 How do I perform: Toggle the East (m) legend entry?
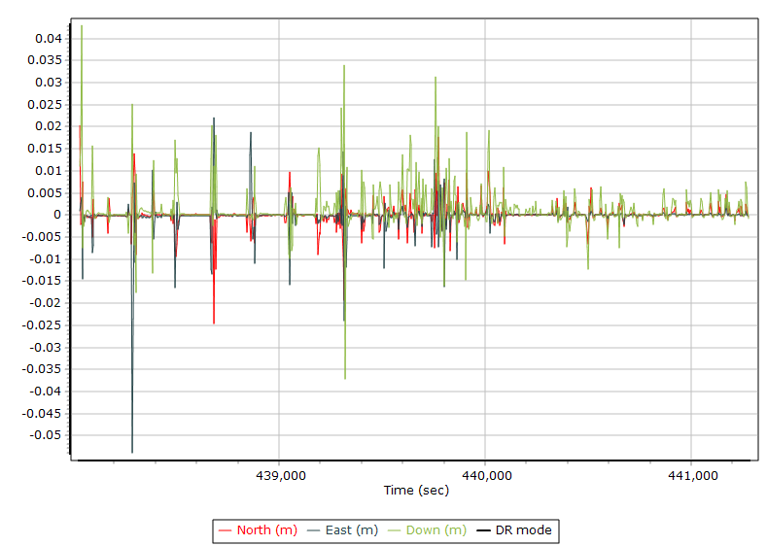352,529
